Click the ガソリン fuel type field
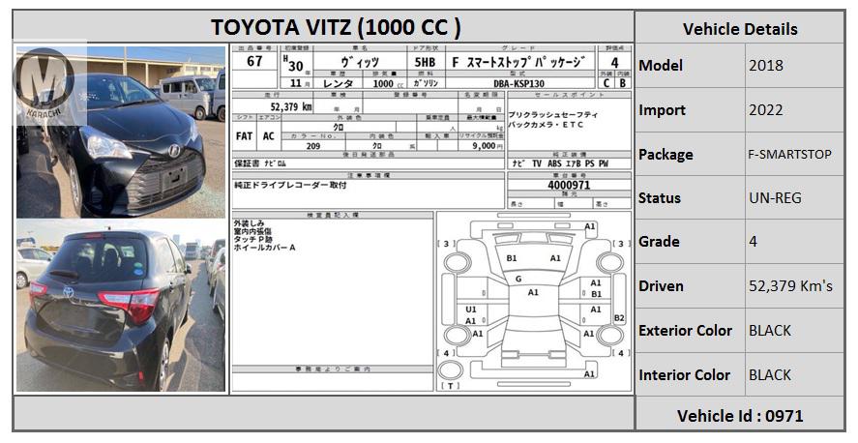 pyautogui.click(x=426, y=83)
